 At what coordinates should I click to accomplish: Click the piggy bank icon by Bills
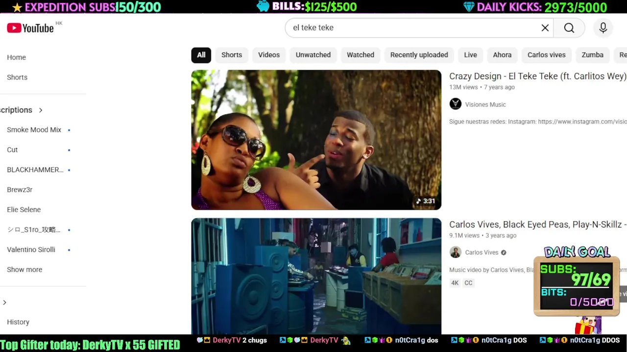point(263,6)
